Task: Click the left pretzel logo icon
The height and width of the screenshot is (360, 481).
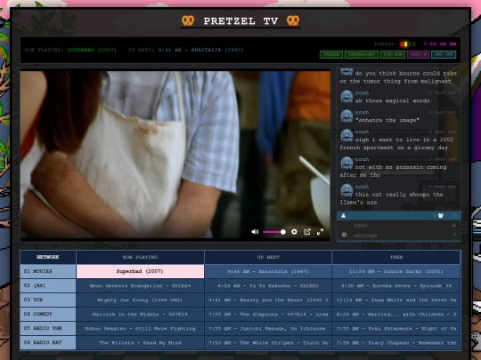Action: coord(188,20)
